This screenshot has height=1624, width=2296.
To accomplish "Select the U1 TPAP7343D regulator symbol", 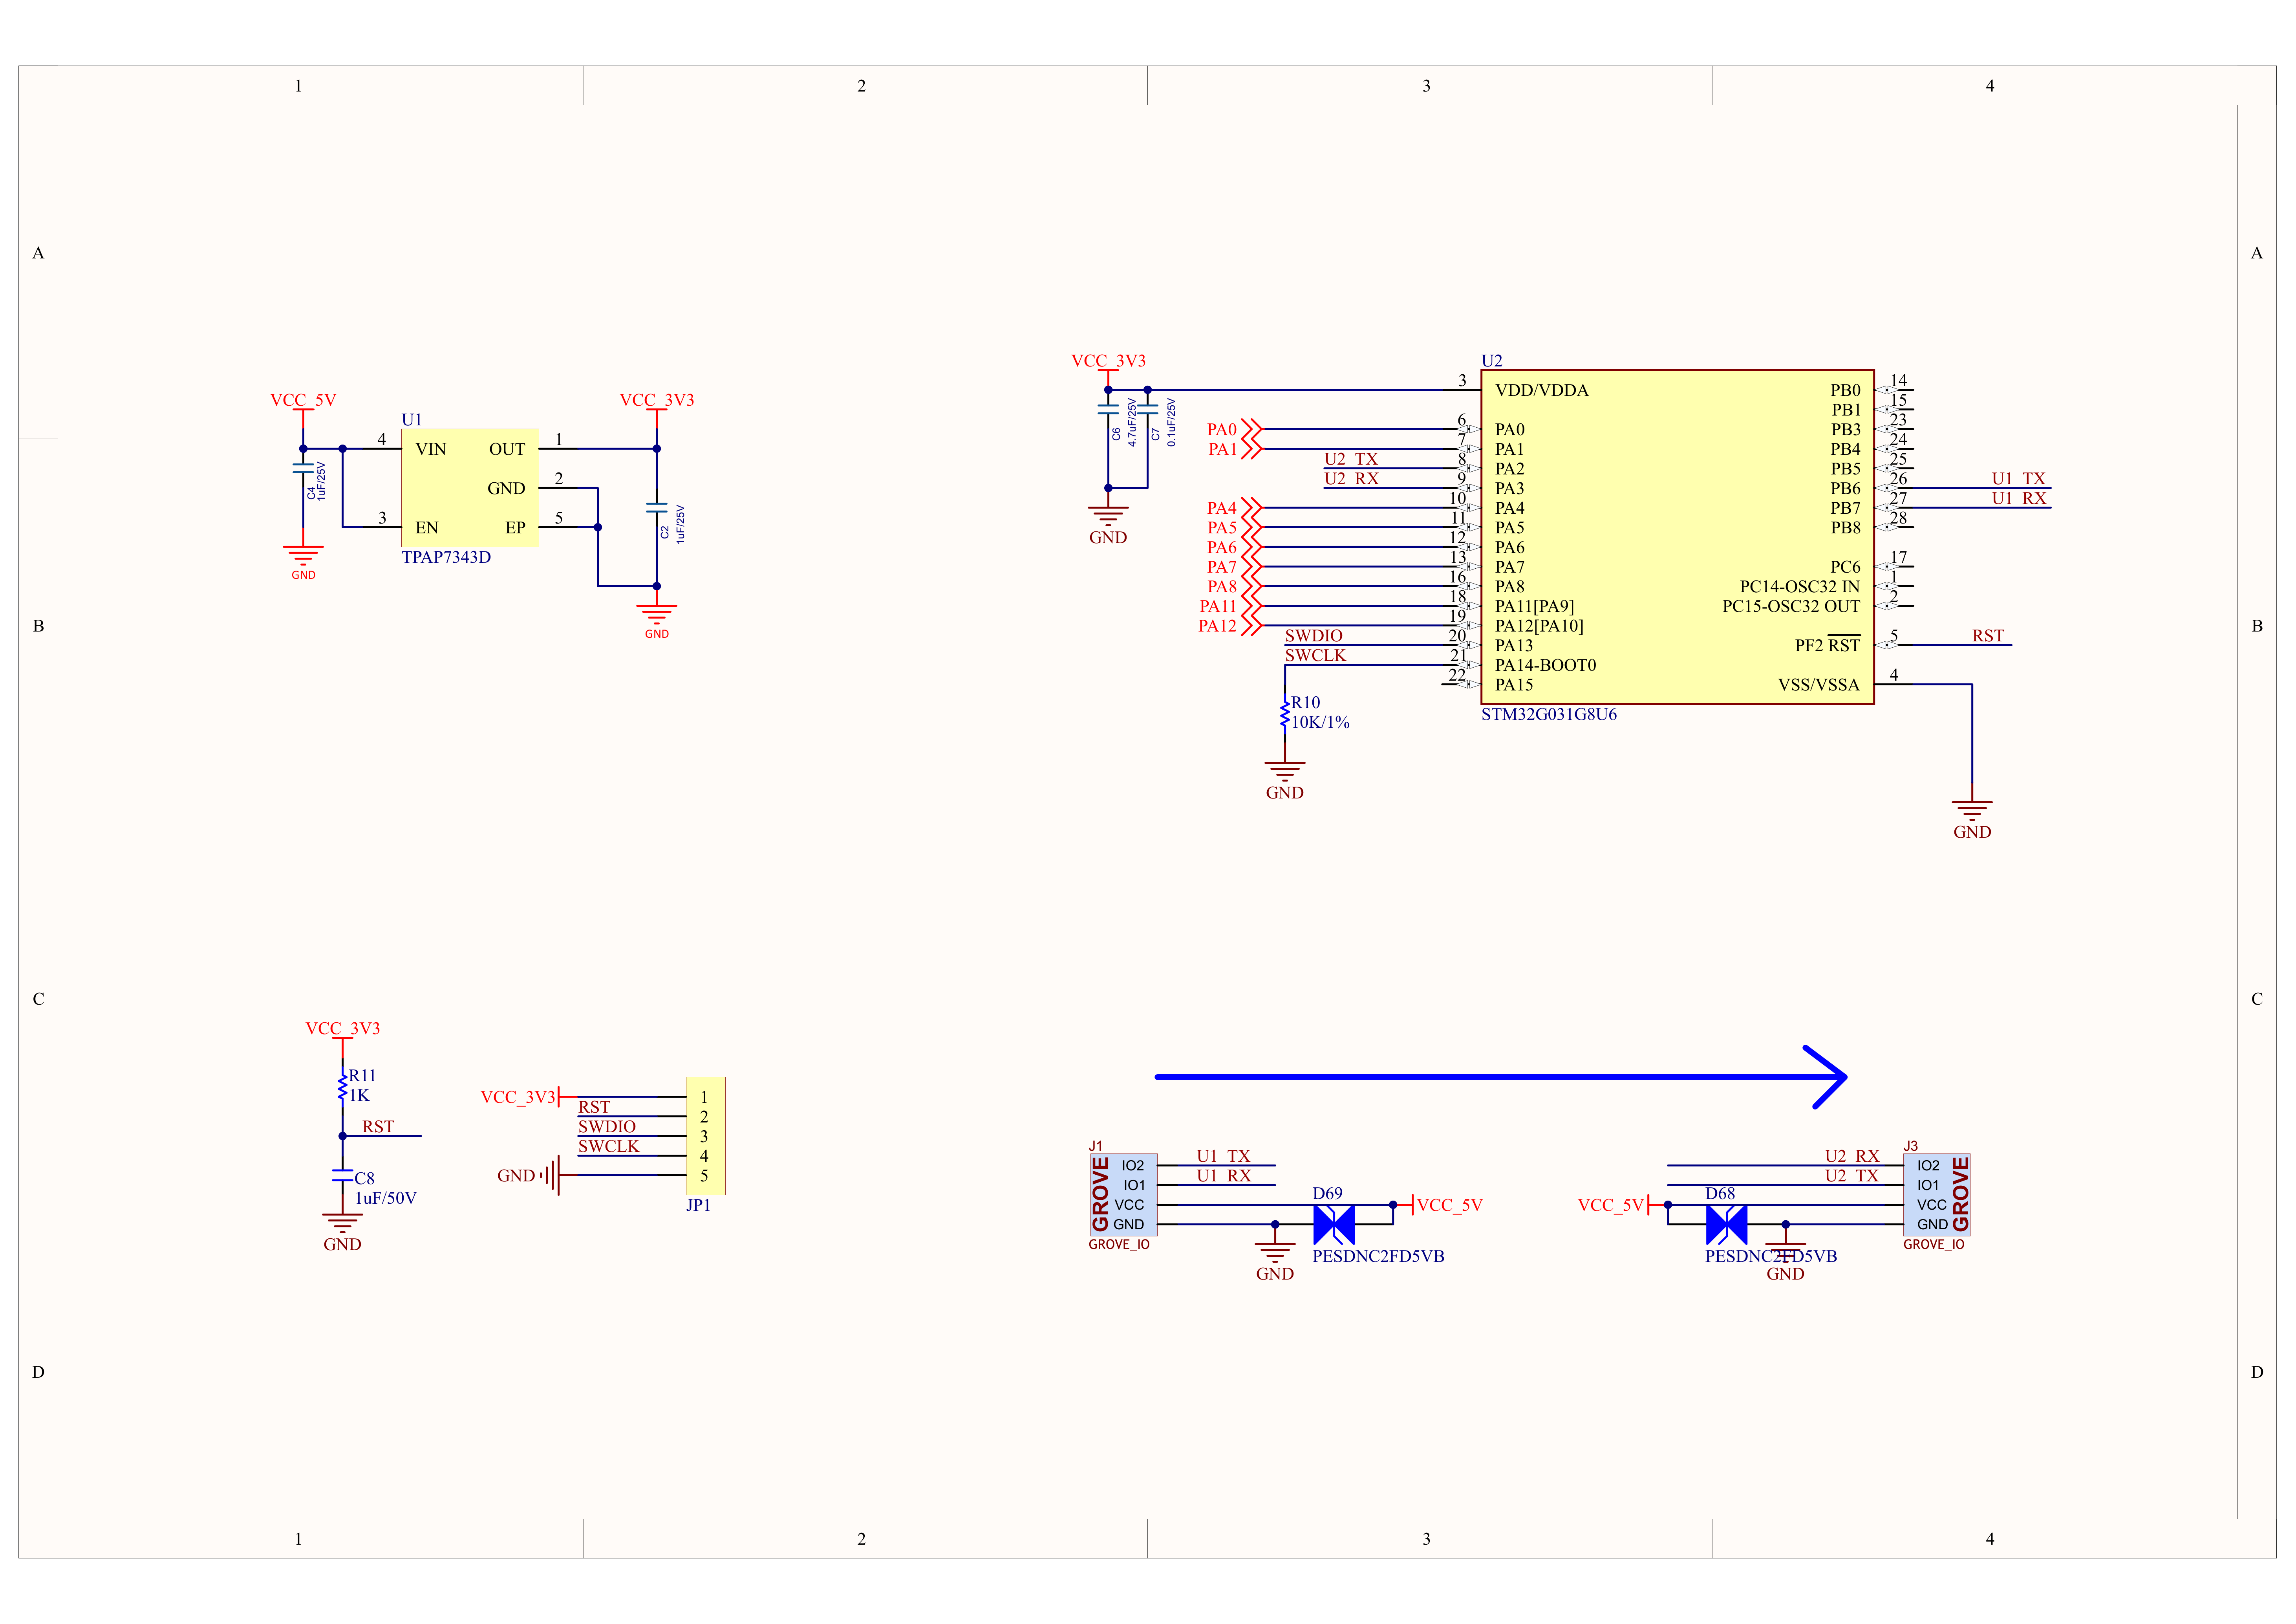I will tap(470, 488).
